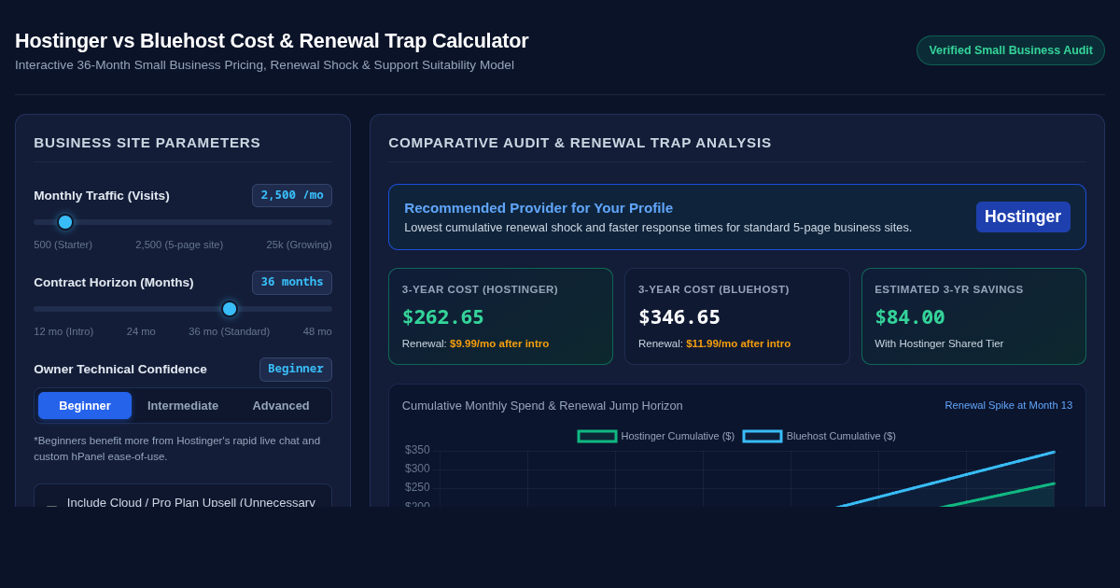Click the $300 y-axis label
Screen dimensions: 1120x588
pos(417,469)
